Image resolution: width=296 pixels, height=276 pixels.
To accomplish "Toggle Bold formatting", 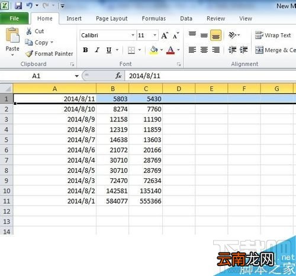I will tap(85, 50).
